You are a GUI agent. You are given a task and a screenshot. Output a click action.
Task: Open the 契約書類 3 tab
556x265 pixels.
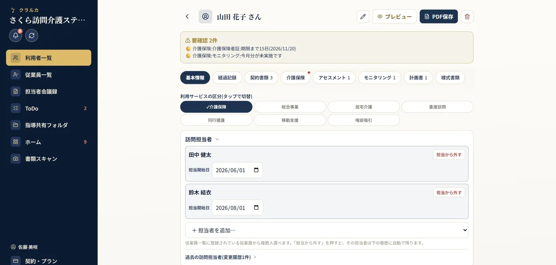[x=261, y=77]
